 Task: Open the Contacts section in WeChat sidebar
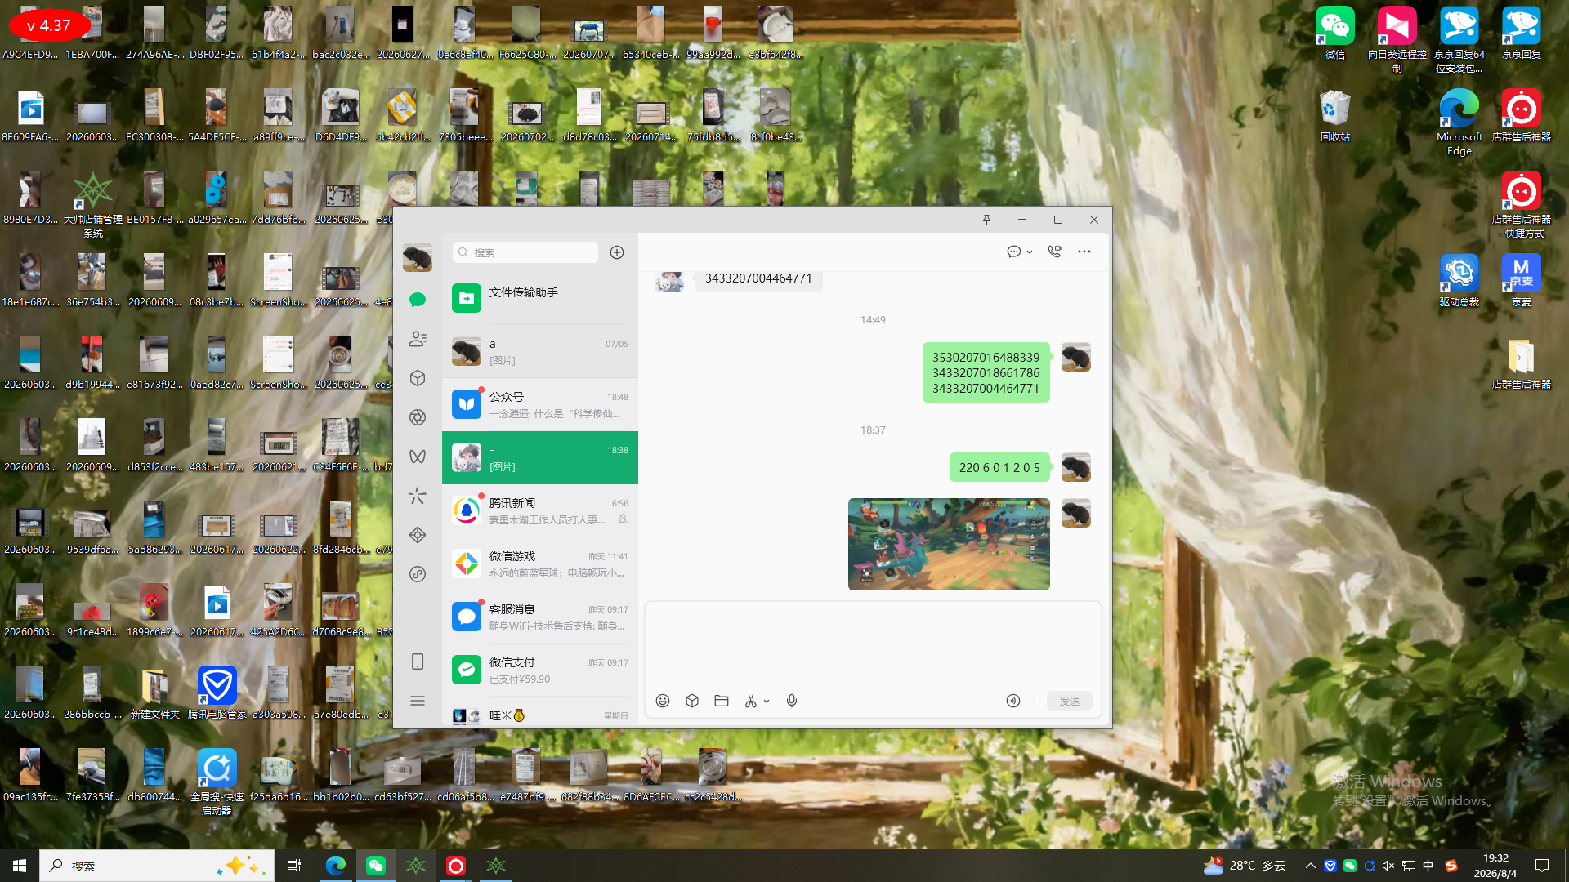pyautogui.click(x=418, y=339)
